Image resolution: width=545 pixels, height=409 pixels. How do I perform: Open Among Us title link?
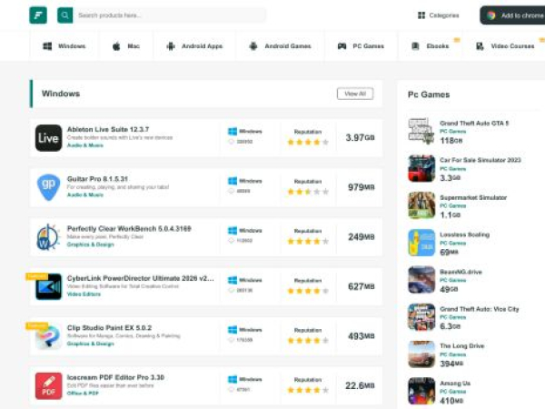pyautogui.click(x=455, y=384)
